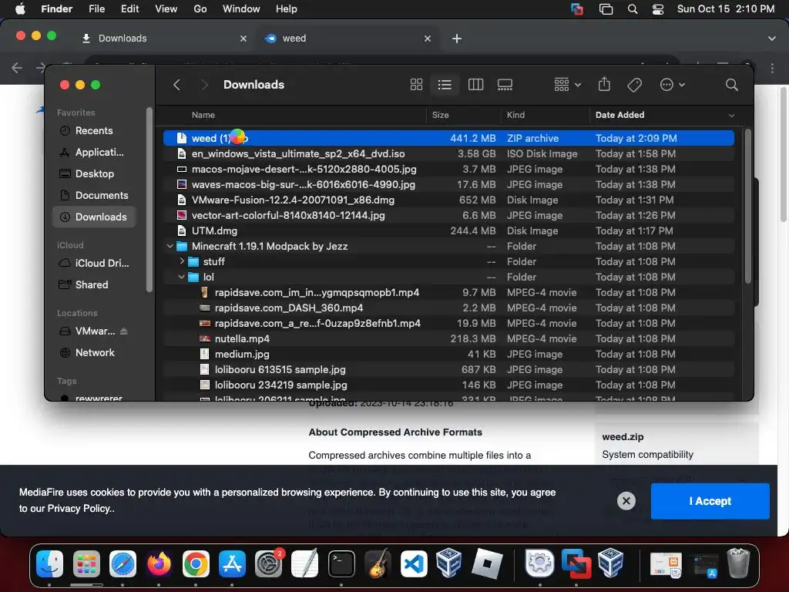Select nutella.mp4 file
The image size is (789, 592).
click(x=448, y=339)
